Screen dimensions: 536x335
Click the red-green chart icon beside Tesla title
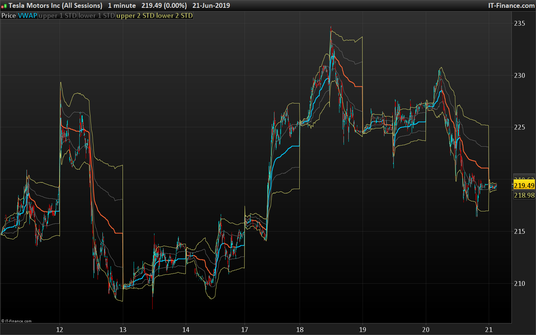(x=4, y=6)
